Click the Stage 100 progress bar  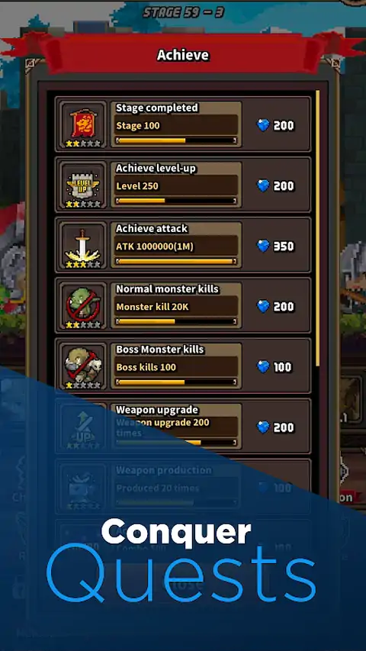click(x=176, y=140)
